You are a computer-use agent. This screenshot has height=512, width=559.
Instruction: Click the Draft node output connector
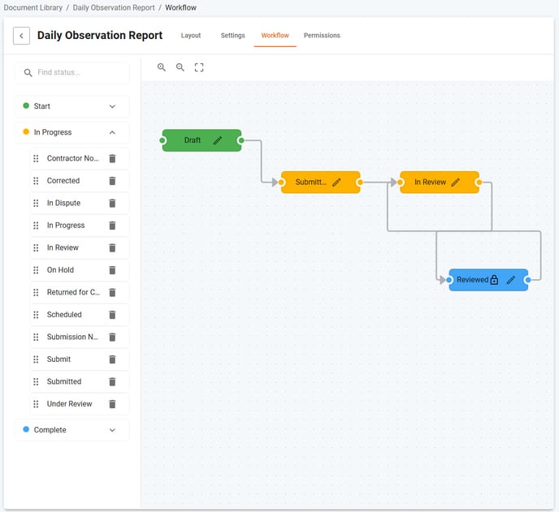(x=241, y=140)
